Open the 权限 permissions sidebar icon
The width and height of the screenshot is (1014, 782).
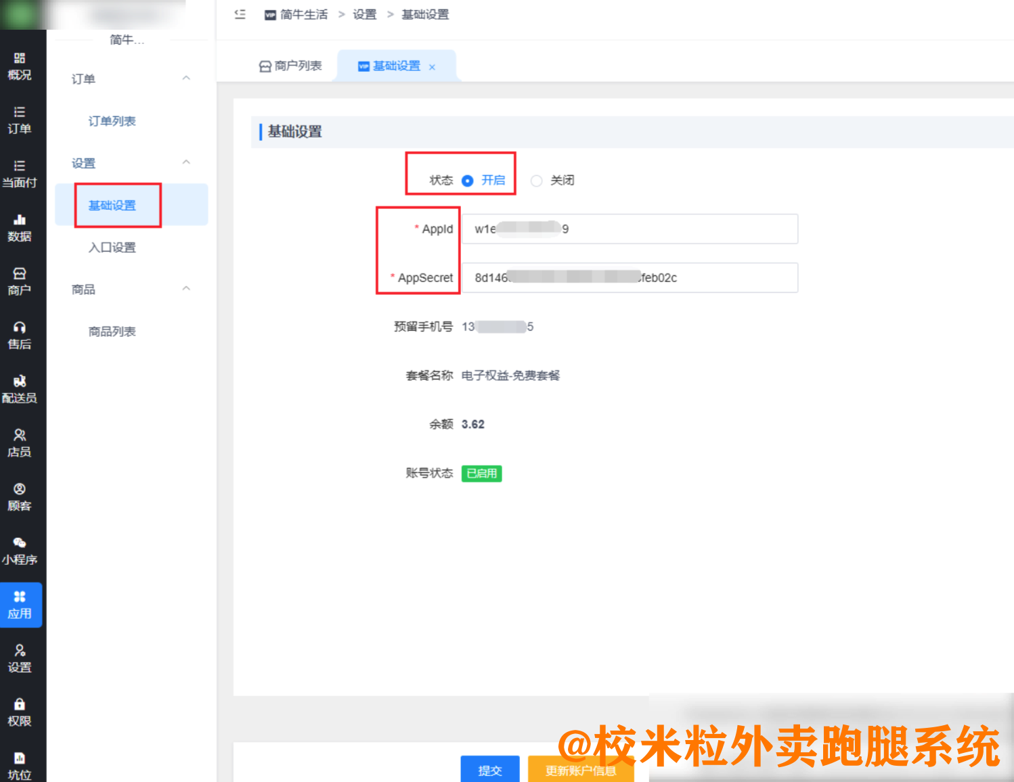tap(21, 712)
